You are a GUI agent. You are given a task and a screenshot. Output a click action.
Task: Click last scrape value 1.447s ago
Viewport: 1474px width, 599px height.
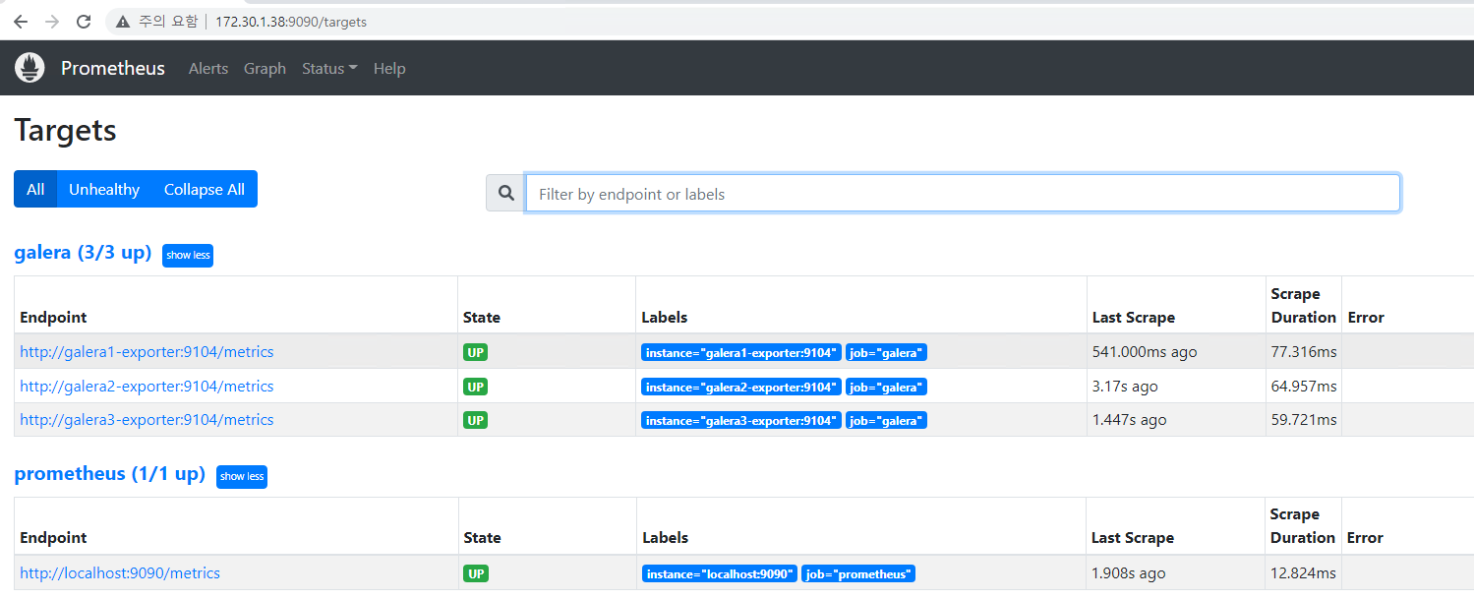pos(1129,420)
